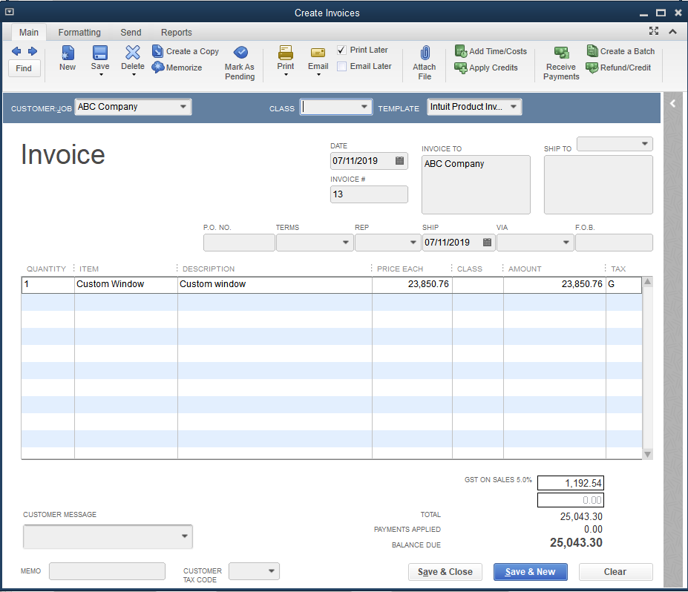Mark the invoice as pending
This screenshot has height=592, width=688.
pyautogui.click(x=239, y=62)
